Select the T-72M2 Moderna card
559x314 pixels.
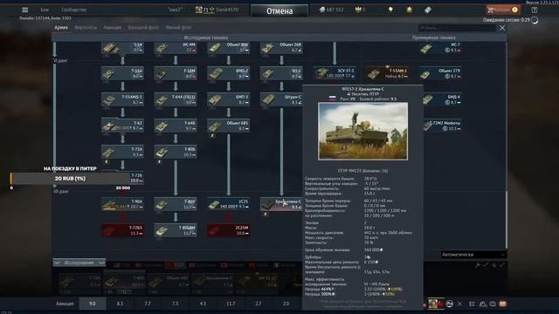[443, 126]
